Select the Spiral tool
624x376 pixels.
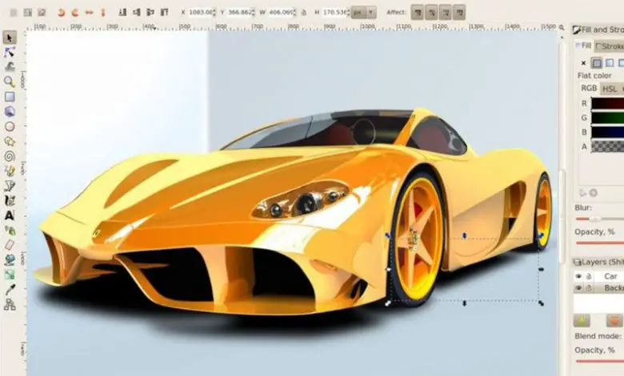click(9, 156)
